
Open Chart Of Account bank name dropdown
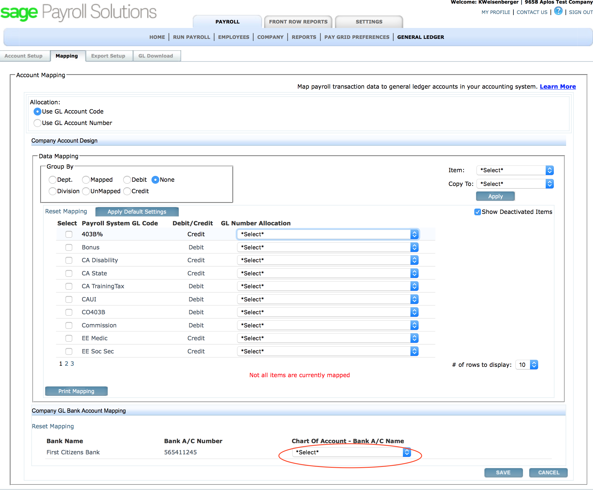[x=351, y=453]
